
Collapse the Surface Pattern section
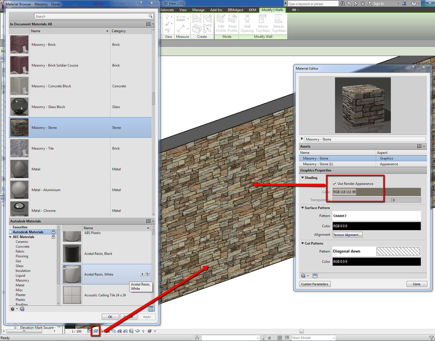[x=303, y=208]
